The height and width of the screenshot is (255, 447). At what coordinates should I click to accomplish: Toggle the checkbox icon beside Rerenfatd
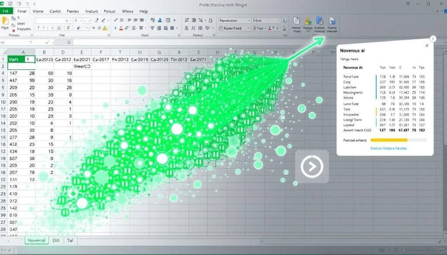(220, 28)
